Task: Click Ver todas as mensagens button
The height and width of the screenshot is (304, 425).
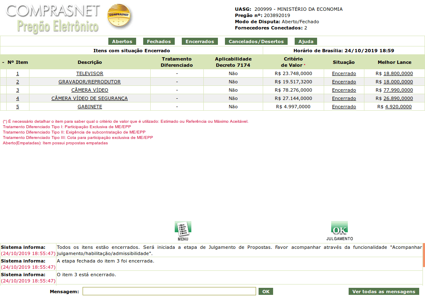Action: click(x=384, y=292)
